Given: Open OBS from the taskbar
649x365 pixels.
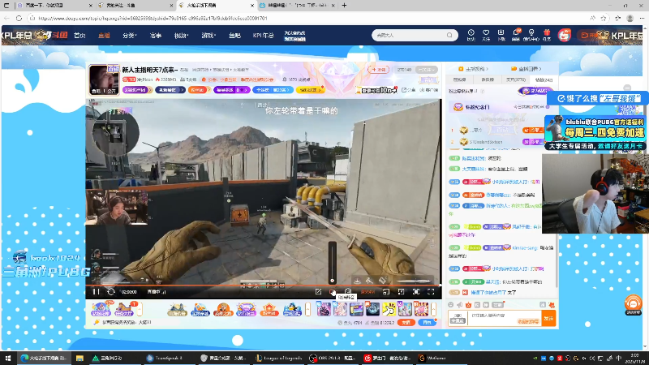Looking at the screenshot, I should pyautogui.click(x=333, y=358).
